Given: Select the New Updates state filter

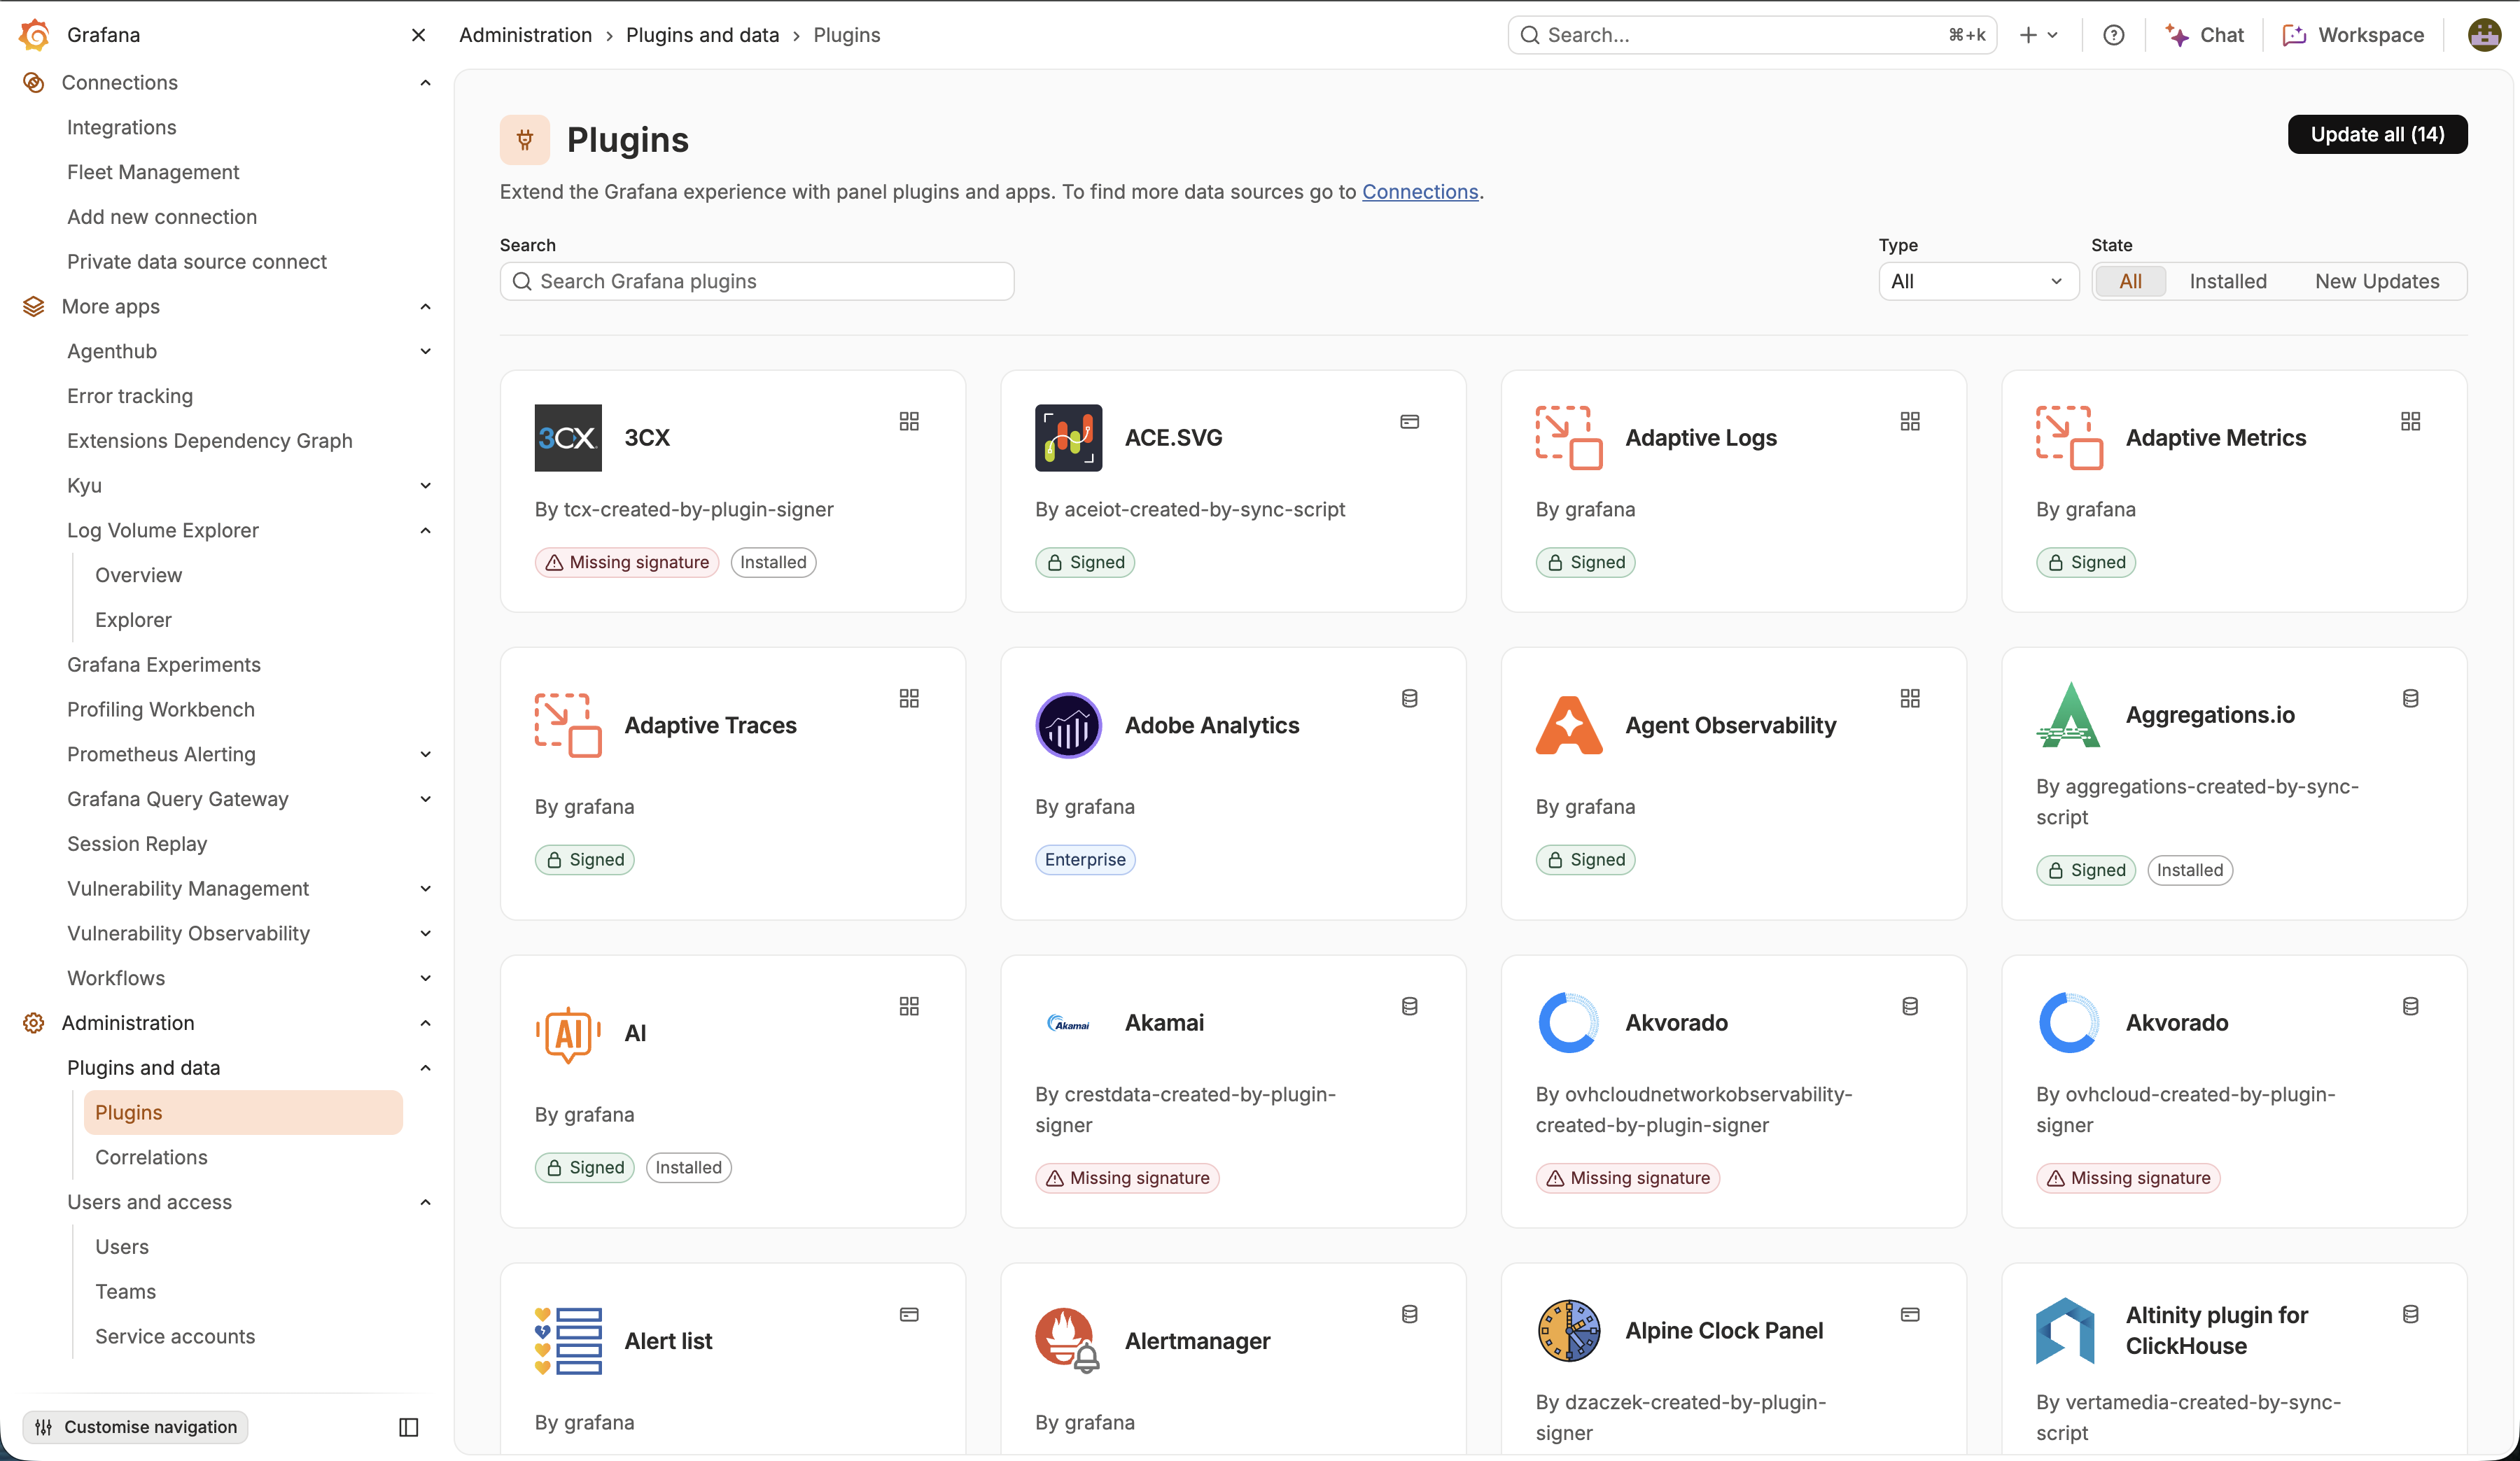Looking at the screenshot, I should tap(2377, 281).
